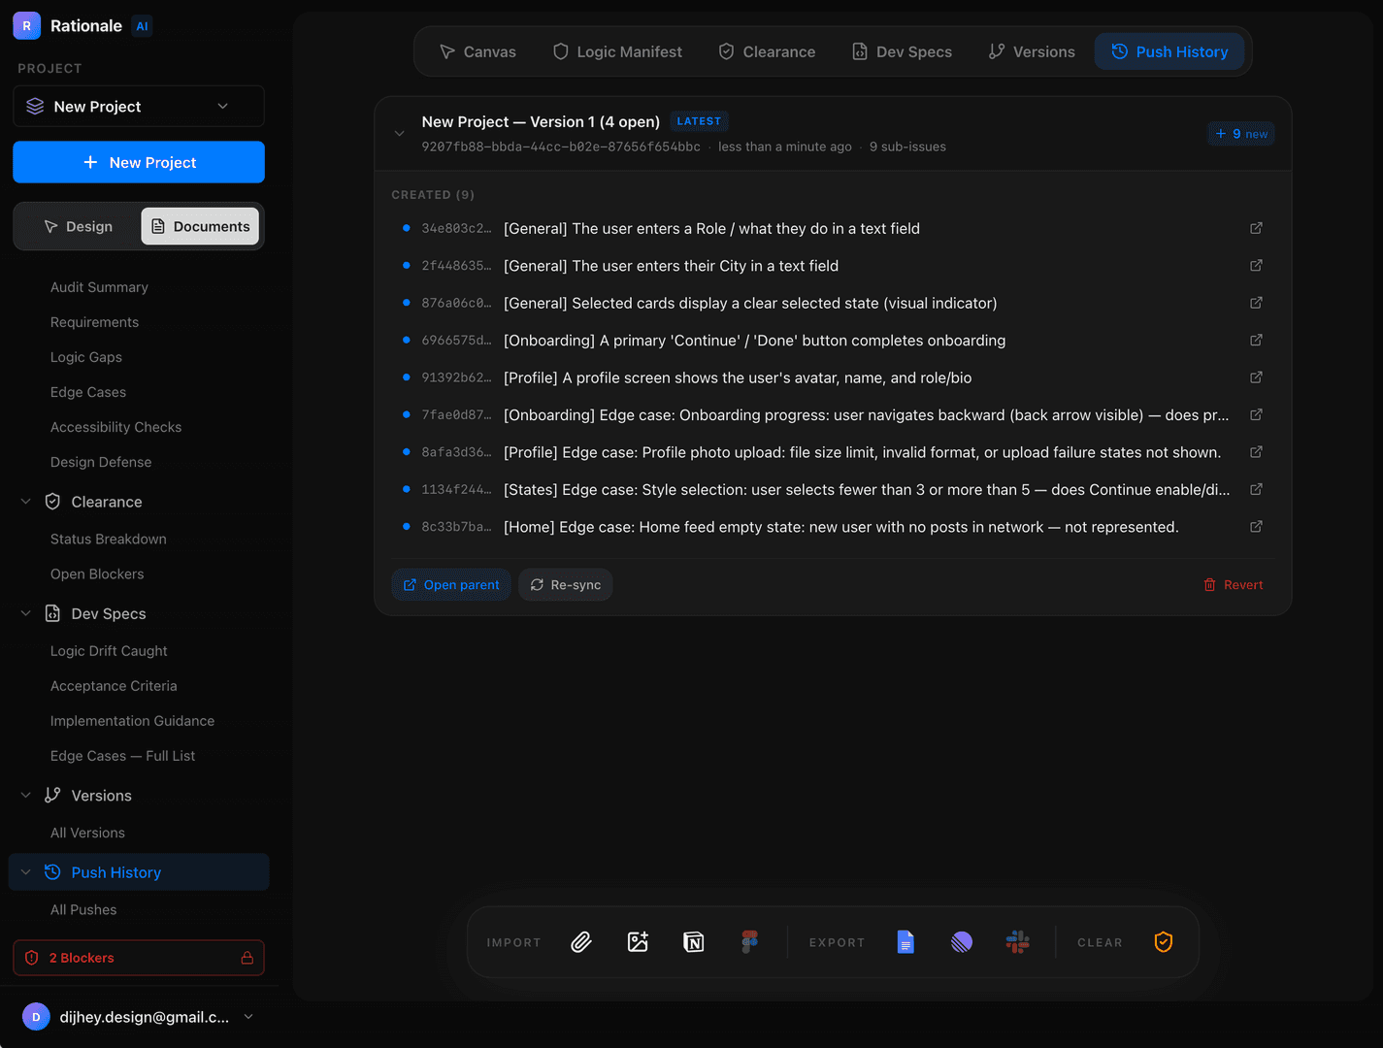Collapse the Version 1 push entry chevron
The height and width of the screenshot is (1048, 1383).
tap(399, 133)
